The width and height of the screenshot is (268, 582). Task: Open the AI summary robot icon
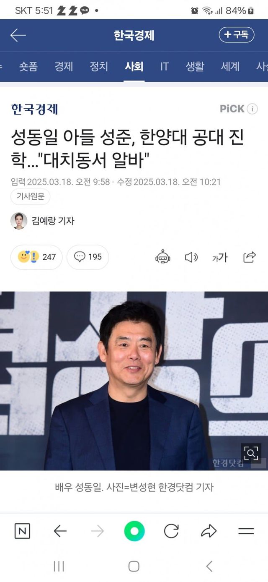[x=162, y=257]
